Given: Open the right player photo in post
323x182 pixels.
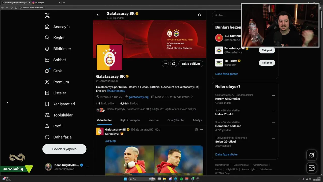Looking at the screenshot, I should (x=179, y=159).
